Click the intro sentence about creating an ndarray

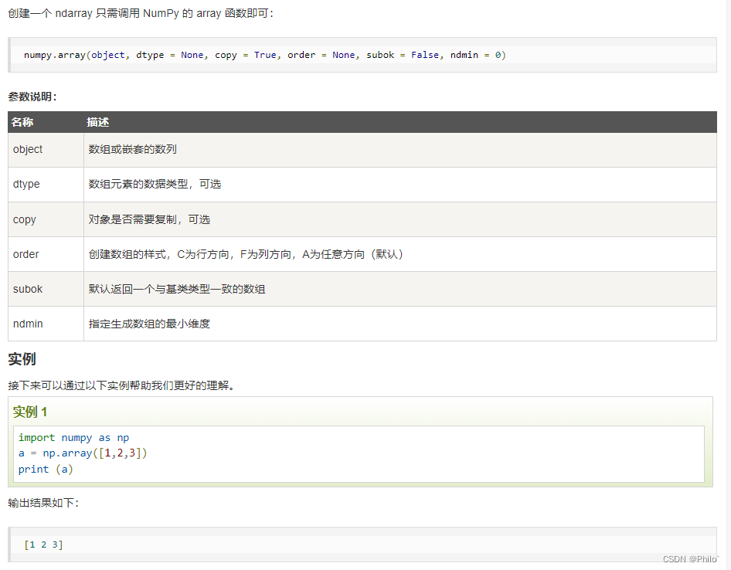tap(141, 13)
